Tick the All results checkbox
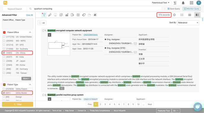 click(x=40, y=23)
